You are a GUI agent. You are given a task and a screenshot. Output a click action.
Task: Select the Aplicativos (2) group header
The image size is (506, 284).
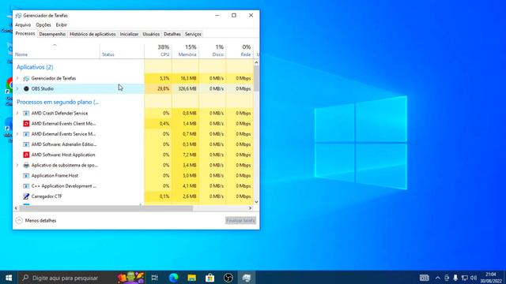pyautogui.click(x=35, y=67)
